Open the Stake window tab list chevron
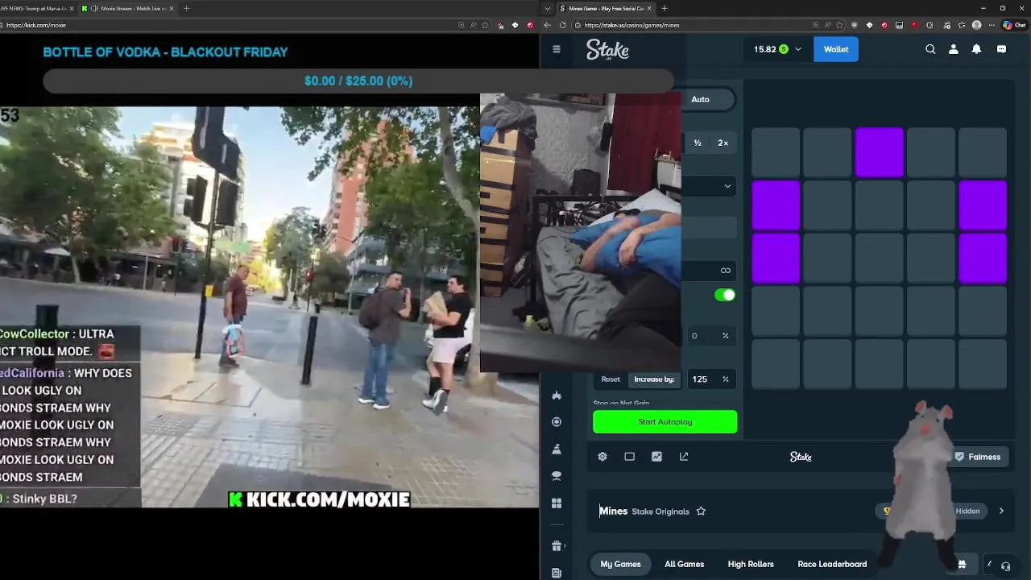This screenshot has height=580, width=1031. click(x=548, y=8)
